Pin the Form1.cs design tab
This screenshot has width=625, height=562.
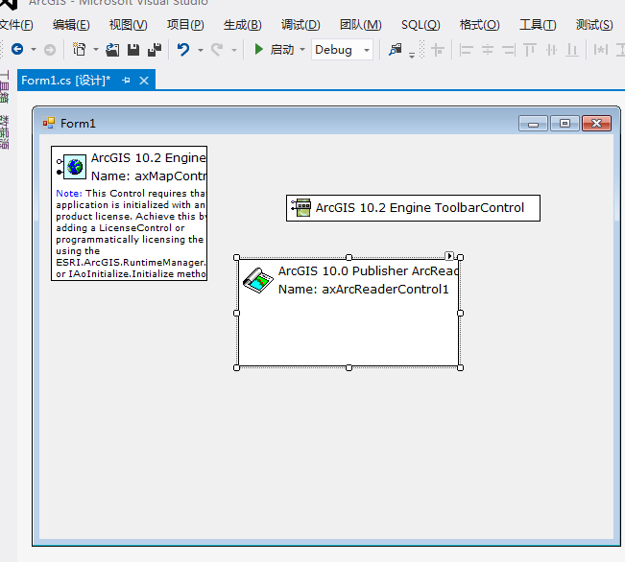coord(127,81)
